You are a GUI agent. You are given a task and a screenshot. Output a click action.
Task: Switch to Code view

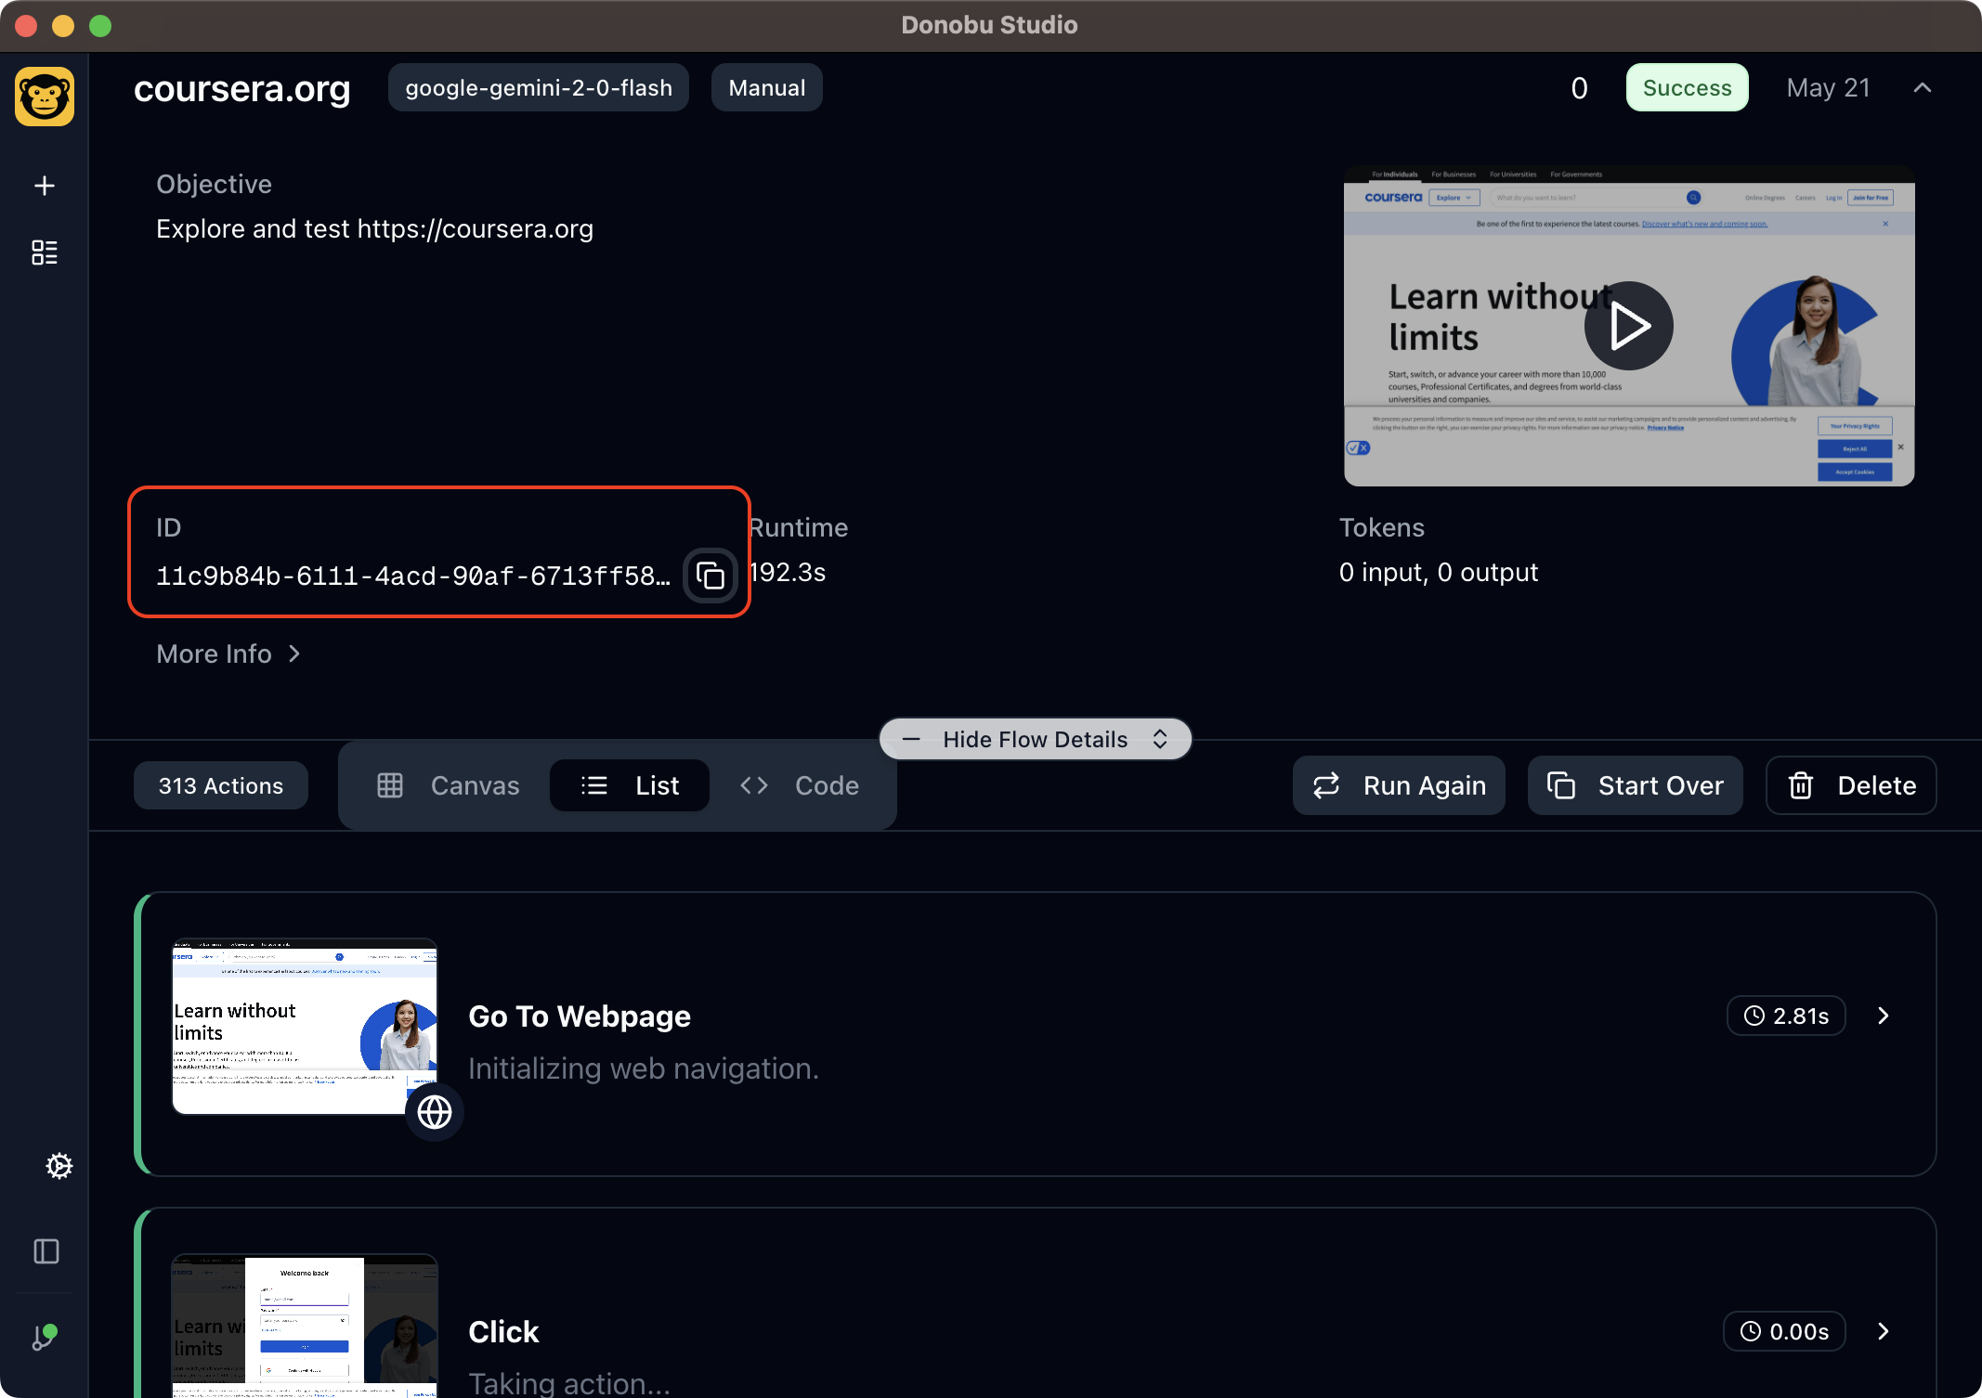[800, 785]
